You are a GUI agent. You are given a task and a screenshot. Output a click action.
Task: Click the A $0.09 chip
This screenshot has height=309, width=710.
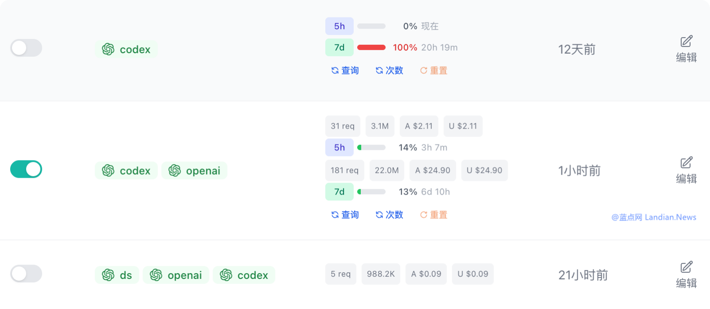click(426, 274)
